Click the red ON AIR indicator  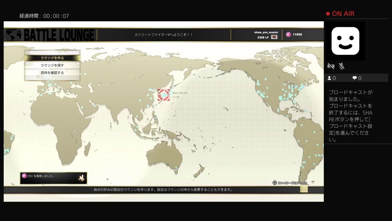340,14
